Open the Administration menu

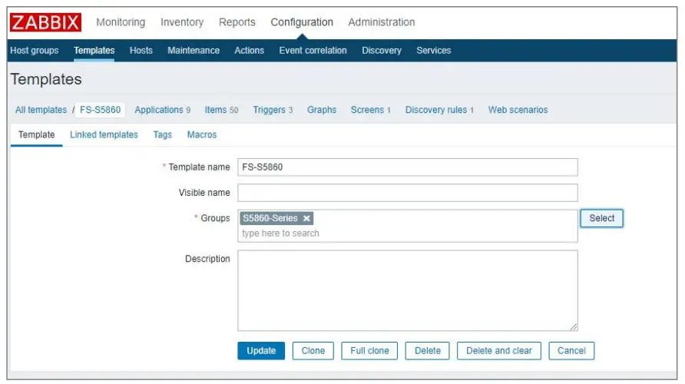point(382,22)
